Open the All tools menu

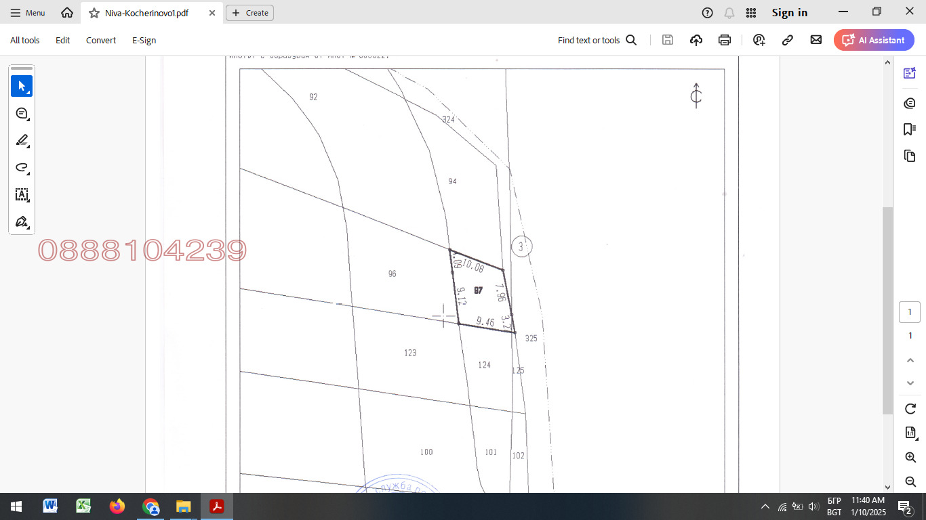pyautogui.click(x=25, y=40)
